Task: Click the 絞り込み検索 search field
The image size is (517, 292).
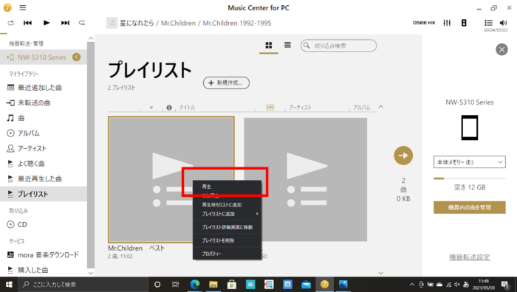Action: 338,46
